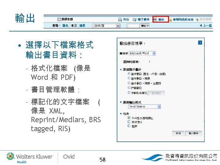The image size is (220, 165).
Task: Click the 上一篇 previous link
Action: click(207, 26)
